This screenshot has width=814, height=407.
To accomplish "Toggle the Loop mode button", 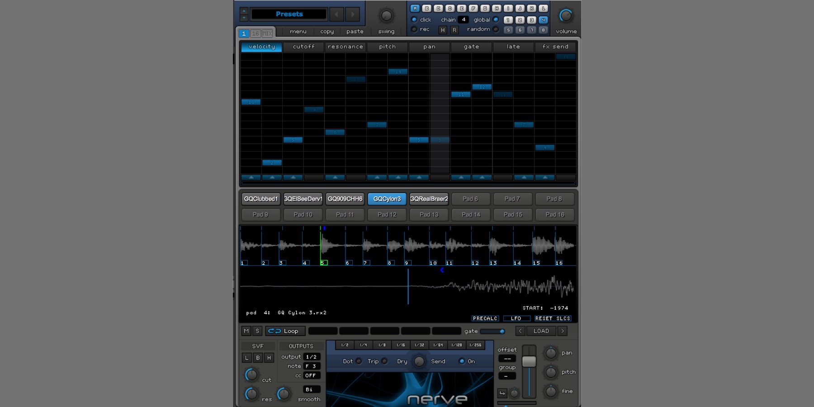I will click(285, 331).
